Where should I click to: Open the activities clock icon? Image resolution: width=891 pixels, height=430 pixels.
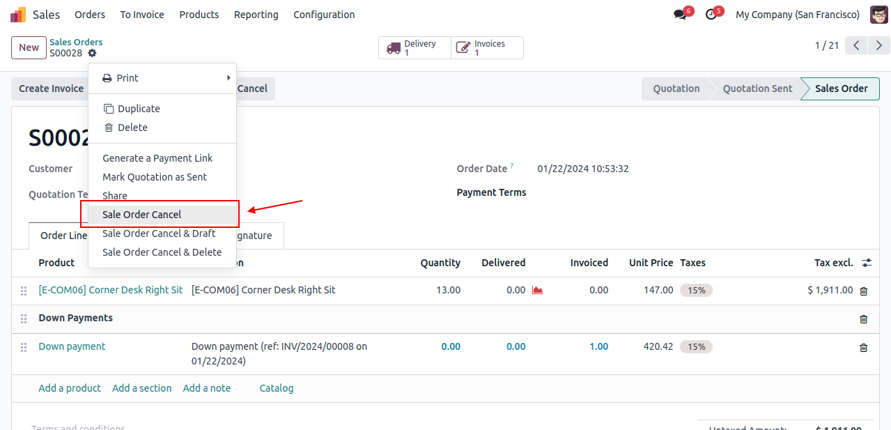(x=711, y=15)
